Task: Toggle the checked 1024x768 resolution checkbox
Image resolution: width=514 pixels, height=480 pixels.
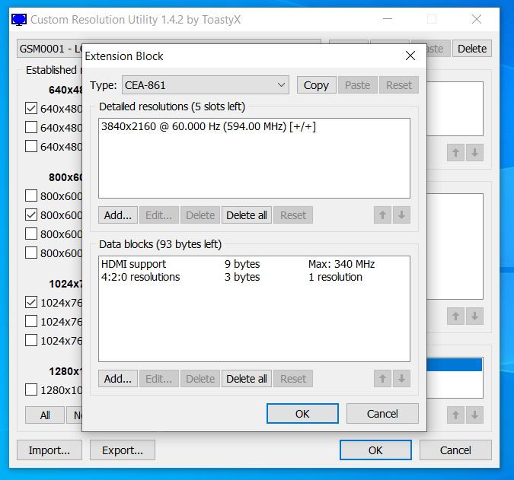Action: (x=31, y=302)
